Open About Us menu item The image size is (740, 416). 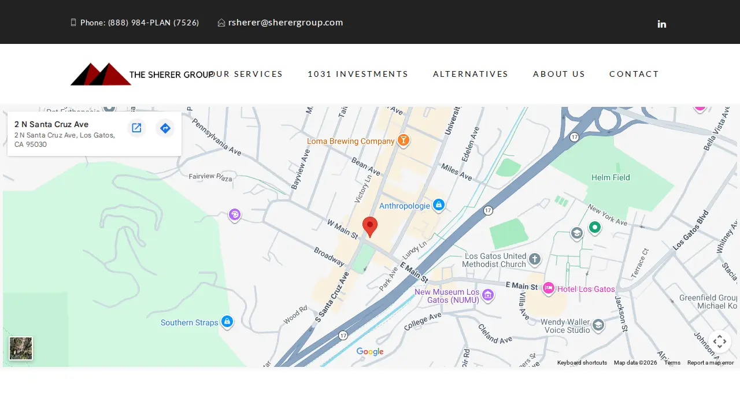tap(559, 74)
